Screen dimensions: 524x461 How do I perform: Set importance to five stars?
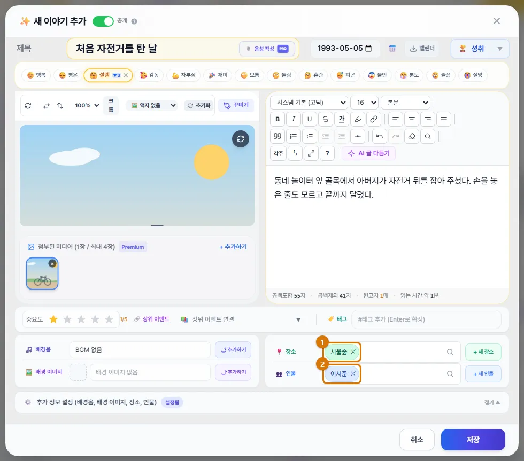click(x=109, y=319)
